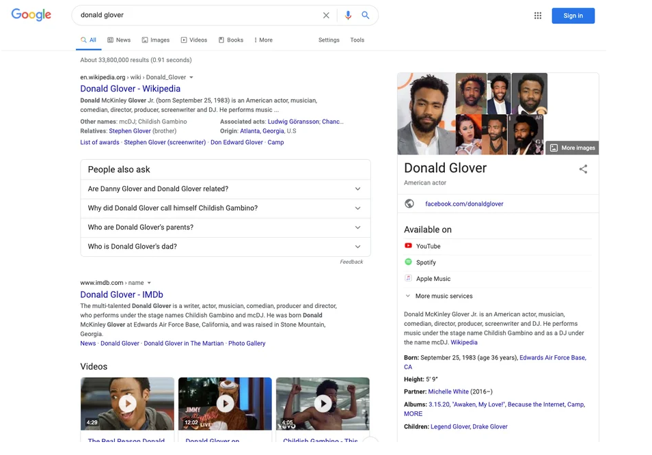Open the IMDb News sitelink

coord(87,343)
